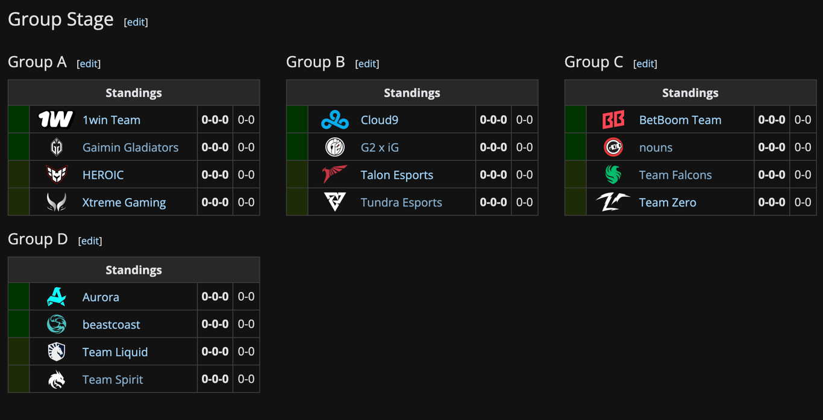
Task: Open the BetBoom Team link
Action: tap(680, 120)
